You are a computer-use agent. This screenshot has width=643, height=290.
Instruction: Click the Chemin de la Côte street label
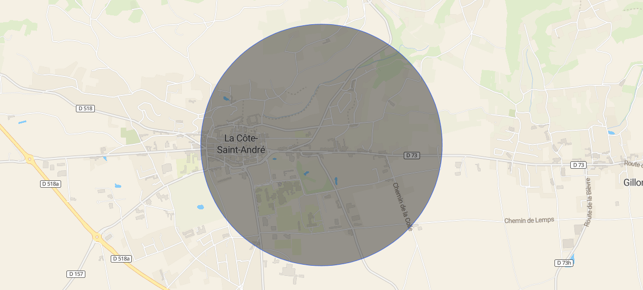point(402,207)
